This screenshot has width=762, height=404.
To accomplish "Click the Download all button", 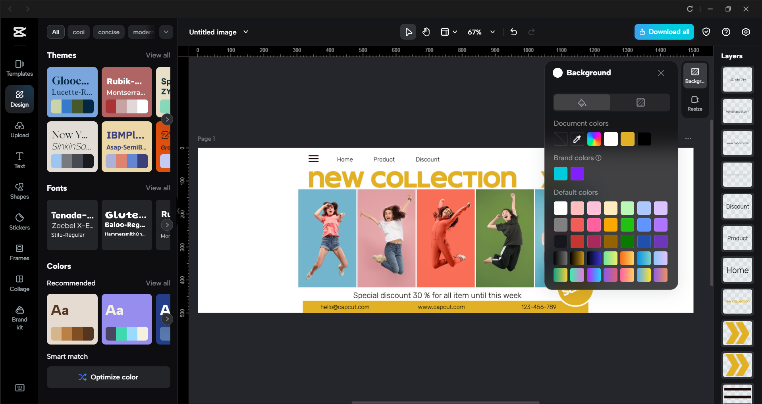I will [664, 32].
